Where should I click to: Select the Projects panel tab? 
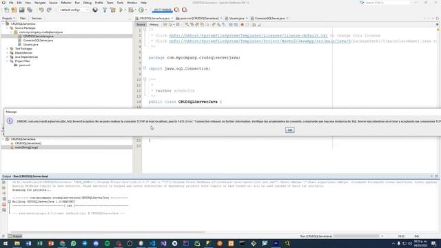(x=7, y=19)
